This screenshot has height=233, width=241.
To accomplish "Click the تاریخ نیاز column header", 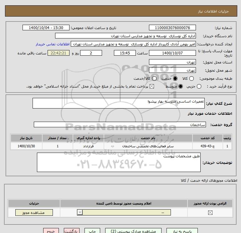I will [x=26, y=138].
